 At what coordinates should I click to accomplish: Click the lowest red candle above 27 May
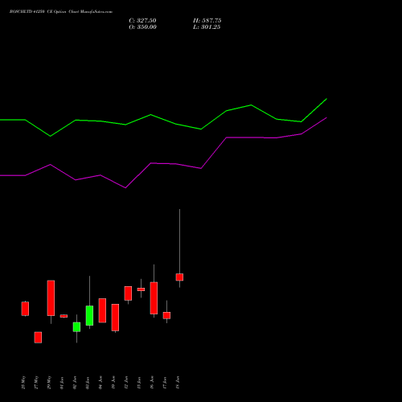tap(38, 338)
